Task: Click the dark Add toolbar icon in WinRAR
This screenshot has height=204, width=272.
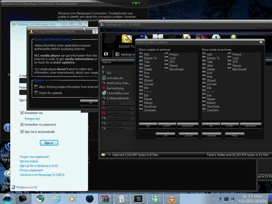Action: coord(110,39)
